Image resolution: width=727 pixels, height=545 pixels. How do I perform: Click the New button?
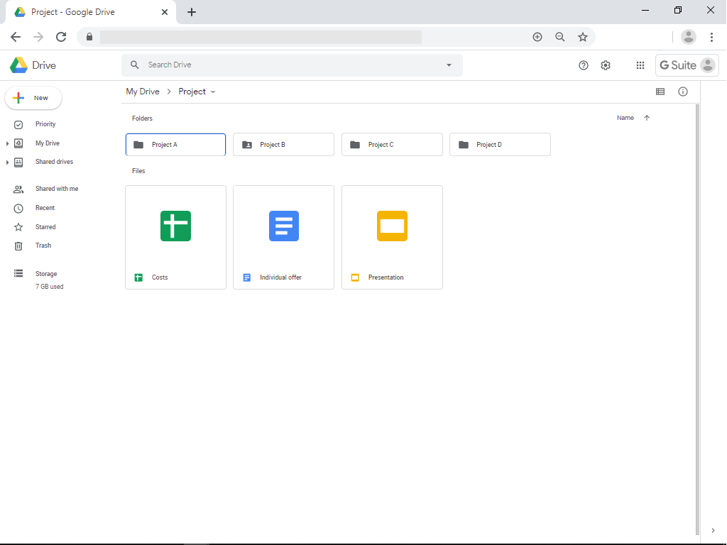tap(33, 97)
